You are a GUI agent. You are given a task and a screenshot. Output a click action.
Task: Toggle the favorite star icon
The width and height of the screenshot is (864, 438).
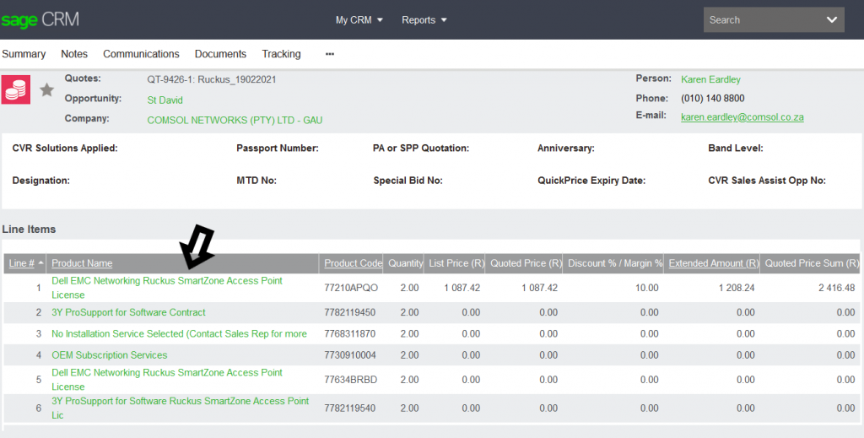[x=47, y=89]
